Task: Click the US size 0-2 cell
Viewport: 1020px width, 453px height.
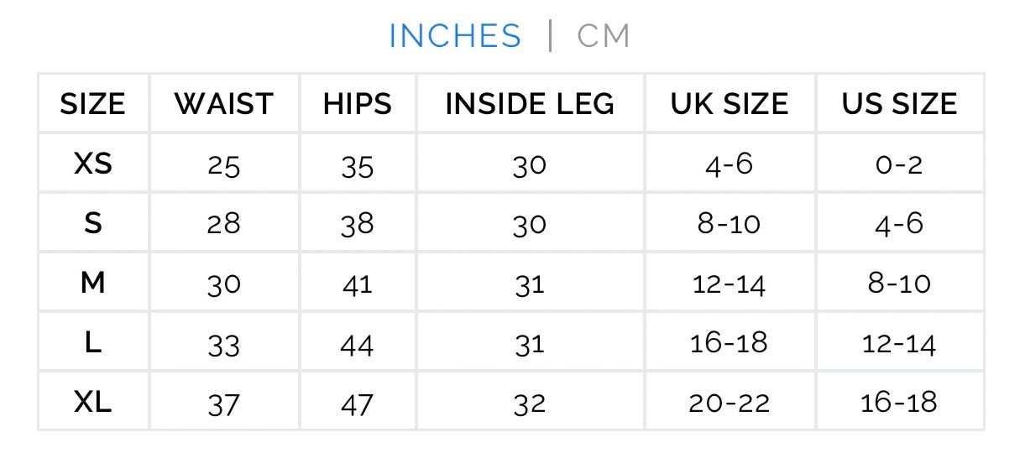Action: click(899, 164)
